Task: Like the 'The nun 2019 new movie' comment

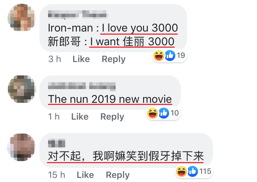Action: pyautogui.click(x=80, y=117)
